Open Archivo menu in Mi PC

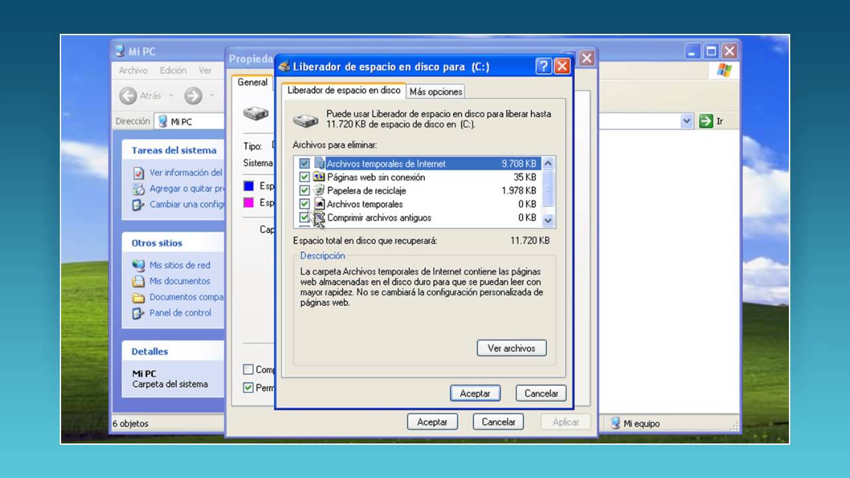(x=133, y=70)
